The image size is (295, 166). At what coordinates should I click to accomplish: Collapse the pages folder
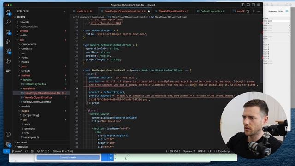25,111
